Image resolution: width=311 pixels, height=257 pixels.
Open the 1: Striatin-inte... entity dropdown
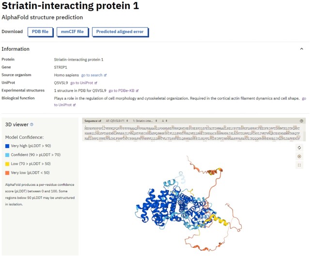point(145,121)
